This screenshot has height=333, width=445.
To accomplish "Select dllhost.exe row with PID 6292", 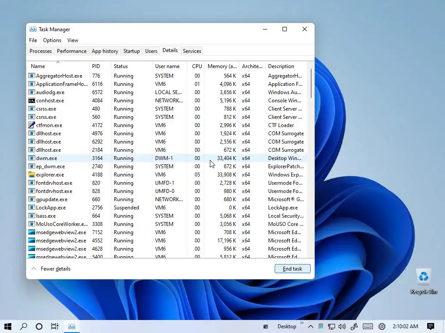I will click(167, 142).
